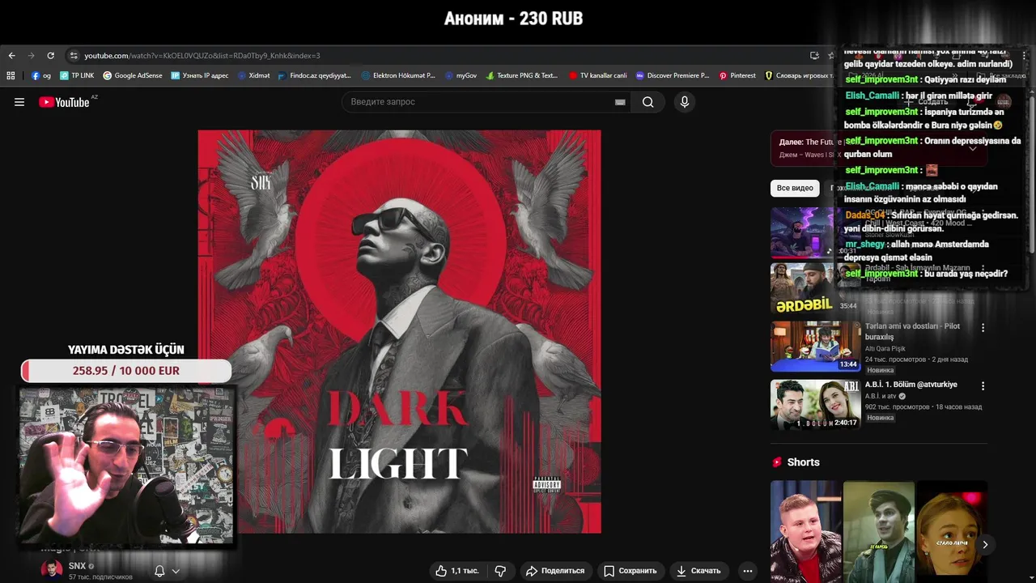Start voice search with the microphone
The width and height of the screenshot is (1036, 583).
[685, 102]
